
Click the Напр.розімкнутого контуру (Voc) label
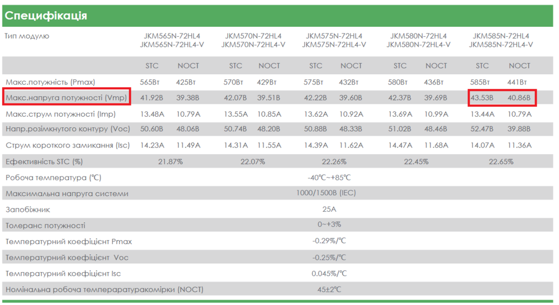[68, 129]
